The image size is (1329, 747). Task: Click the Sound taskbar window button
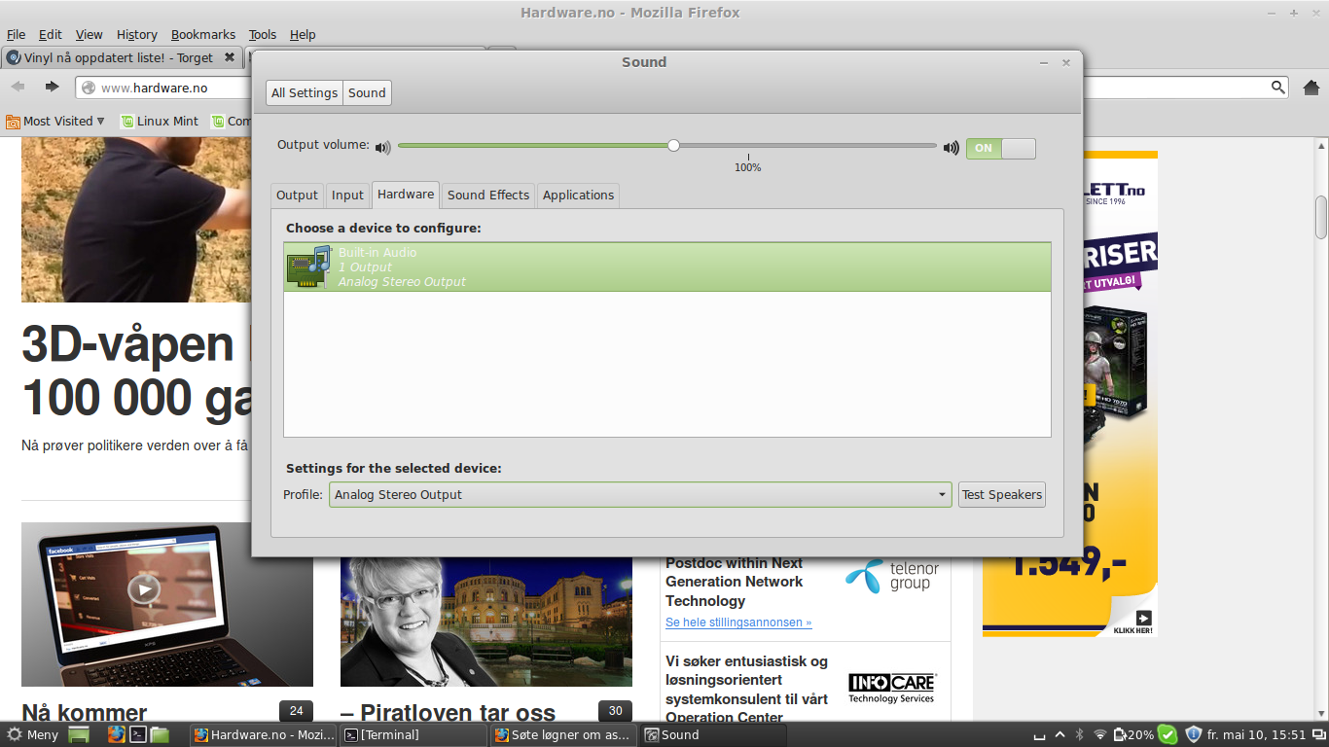point(713,734)
